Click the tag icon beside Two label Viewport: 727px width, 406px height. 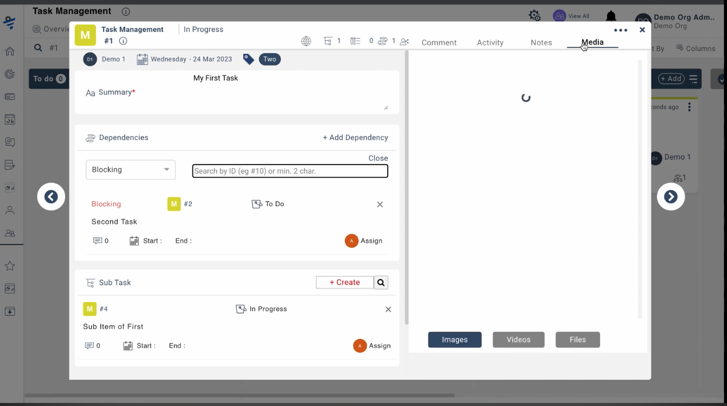click(x=248, y=59)
